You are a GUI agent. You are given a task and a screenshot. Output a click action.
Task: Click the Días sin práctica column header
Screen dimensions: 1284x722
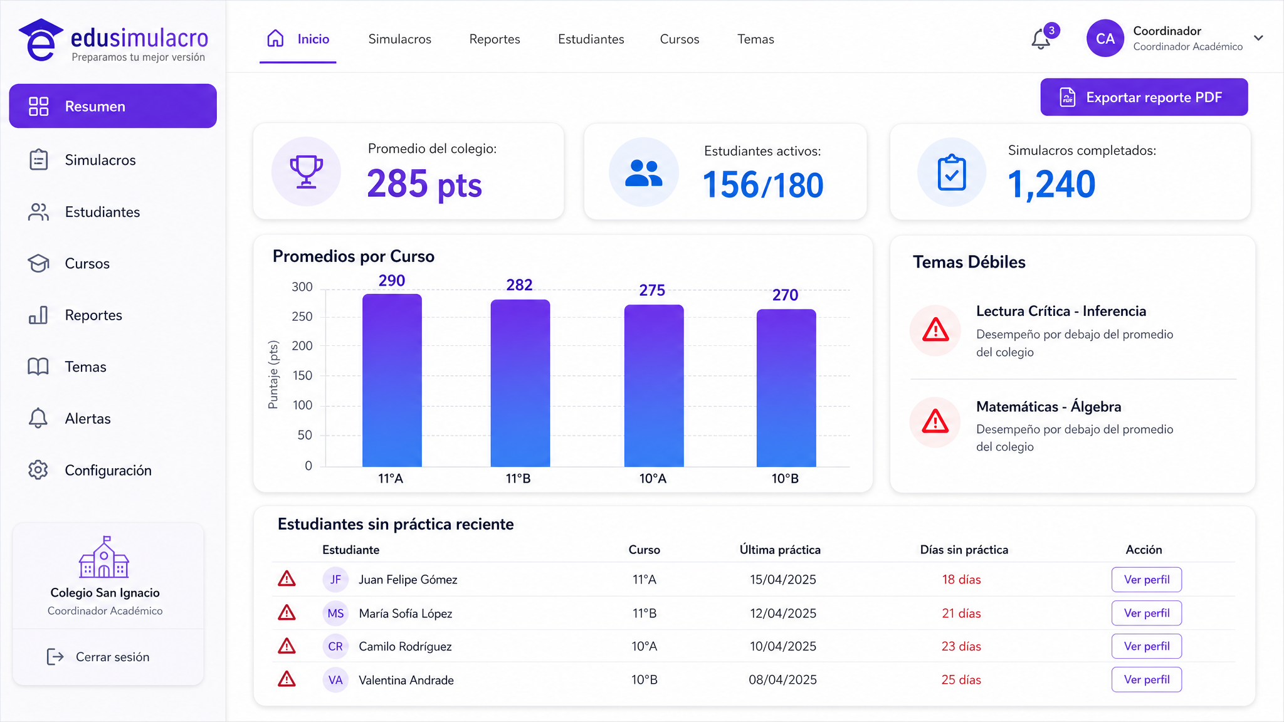(x=964, y=550)
